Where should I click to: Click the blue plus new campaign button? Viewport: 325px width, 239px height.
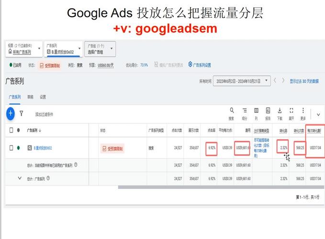pyautogui.click(x=11, y=113)
